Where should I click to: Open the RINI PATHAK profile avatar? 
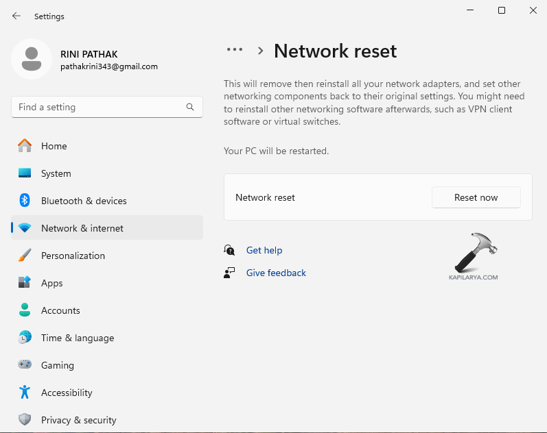pos(32,59)
